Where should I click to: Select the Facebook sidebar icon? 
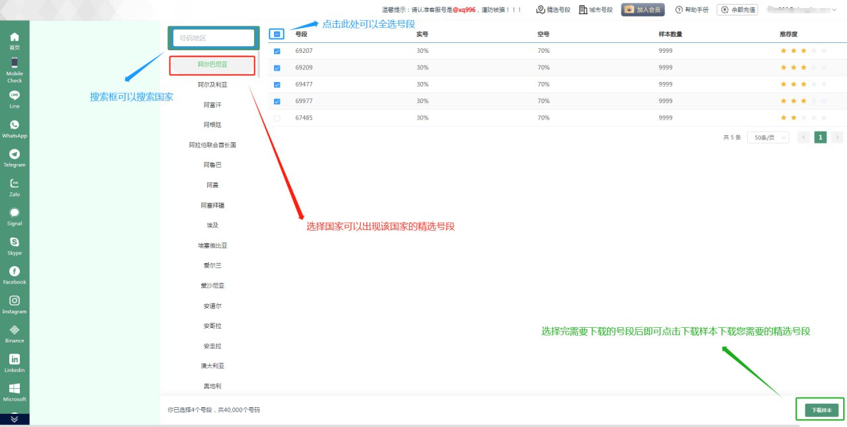pos(15,274)
